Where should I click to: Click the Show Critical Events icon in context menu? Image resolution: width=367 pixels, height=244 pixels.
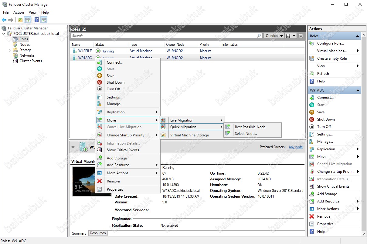click(x=100, y=150)
